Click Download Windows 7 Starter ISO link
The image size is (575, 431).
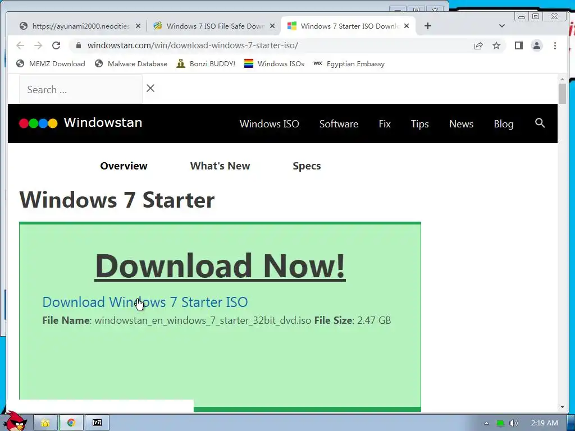click(x=145, y=302)
